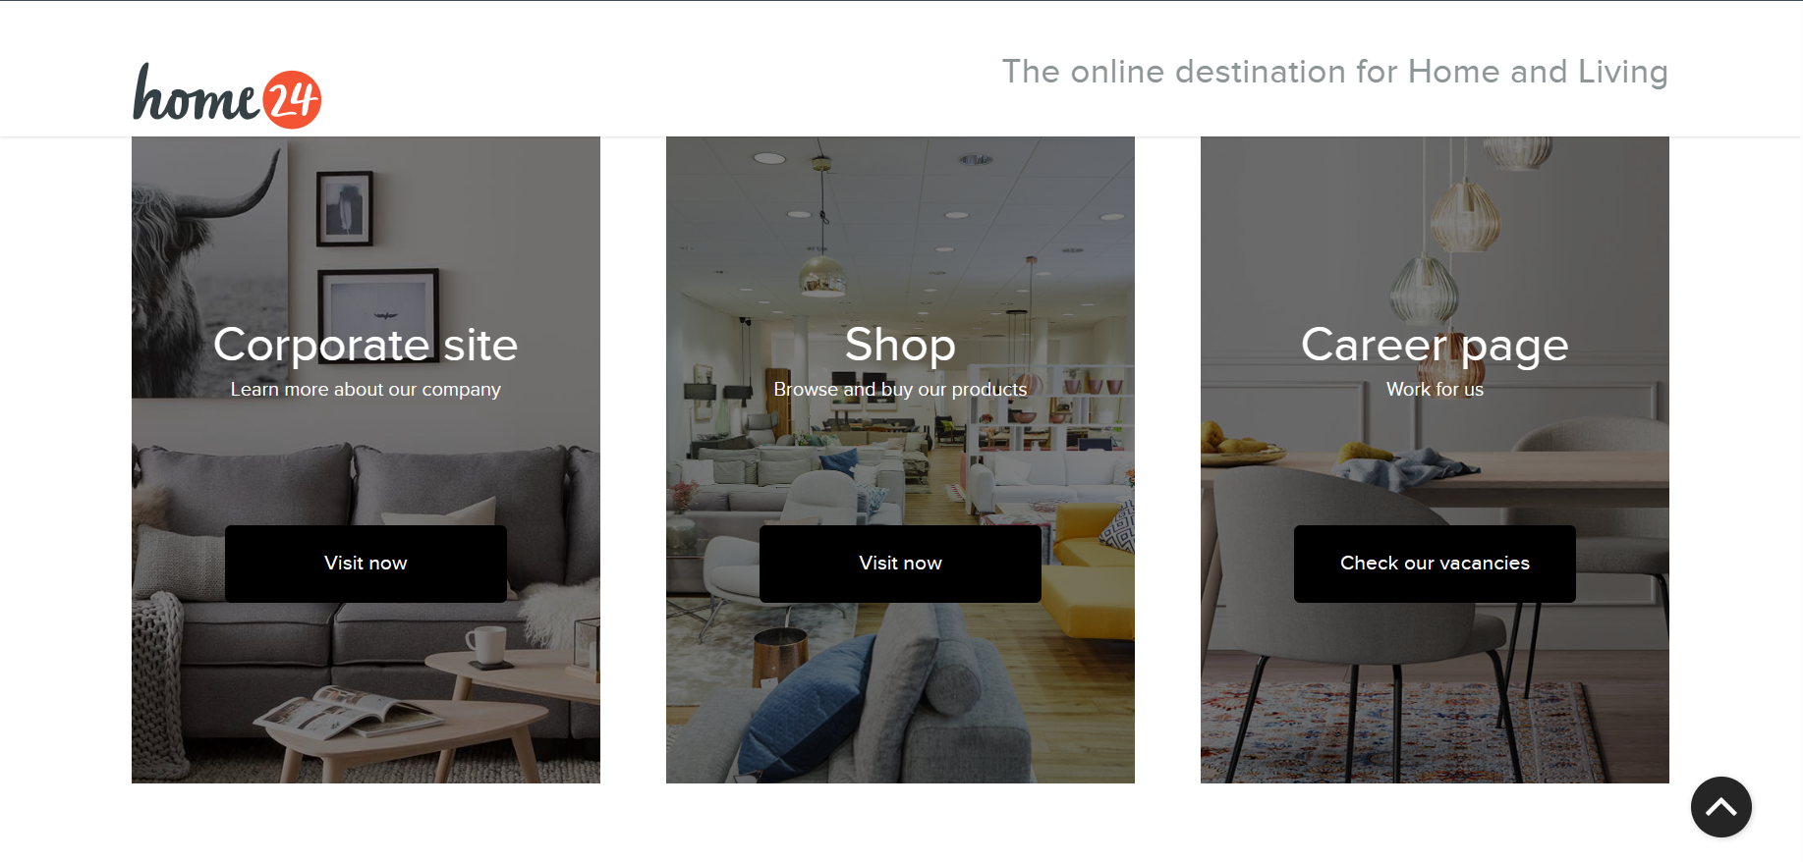This screenshot has height=862, width=1803.
Task: Click the living room sofa image card
Action: (x=366, y=459)
